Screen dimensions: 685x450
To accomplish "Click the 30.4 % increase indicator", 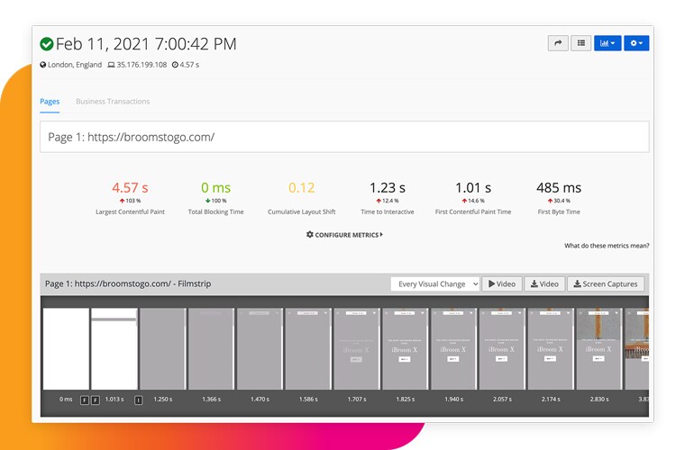I will click(559, 201).
